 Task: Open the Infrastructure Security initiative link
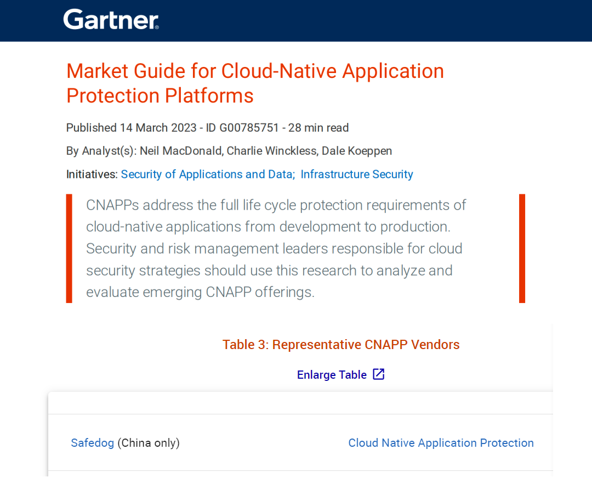[357, 174]
